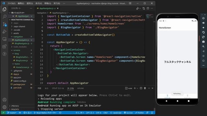Click Prettier in status bar
Viewport: 207px width, 116px height.
(x=139, y=113)
